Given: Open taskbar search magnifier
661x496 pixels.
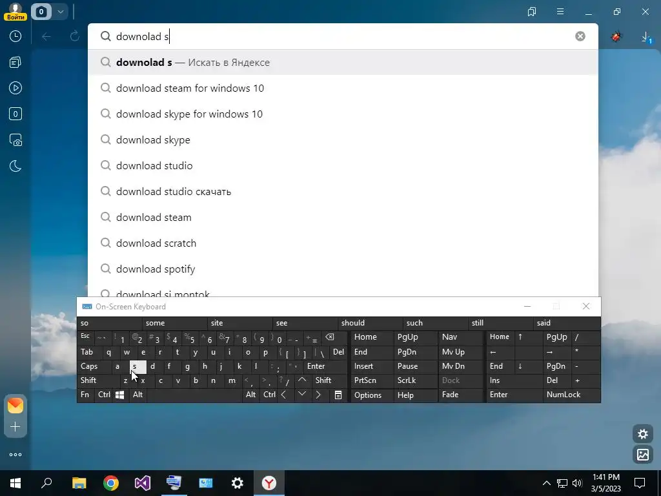Looking at the screenshot, I should (x=46, y=483).
